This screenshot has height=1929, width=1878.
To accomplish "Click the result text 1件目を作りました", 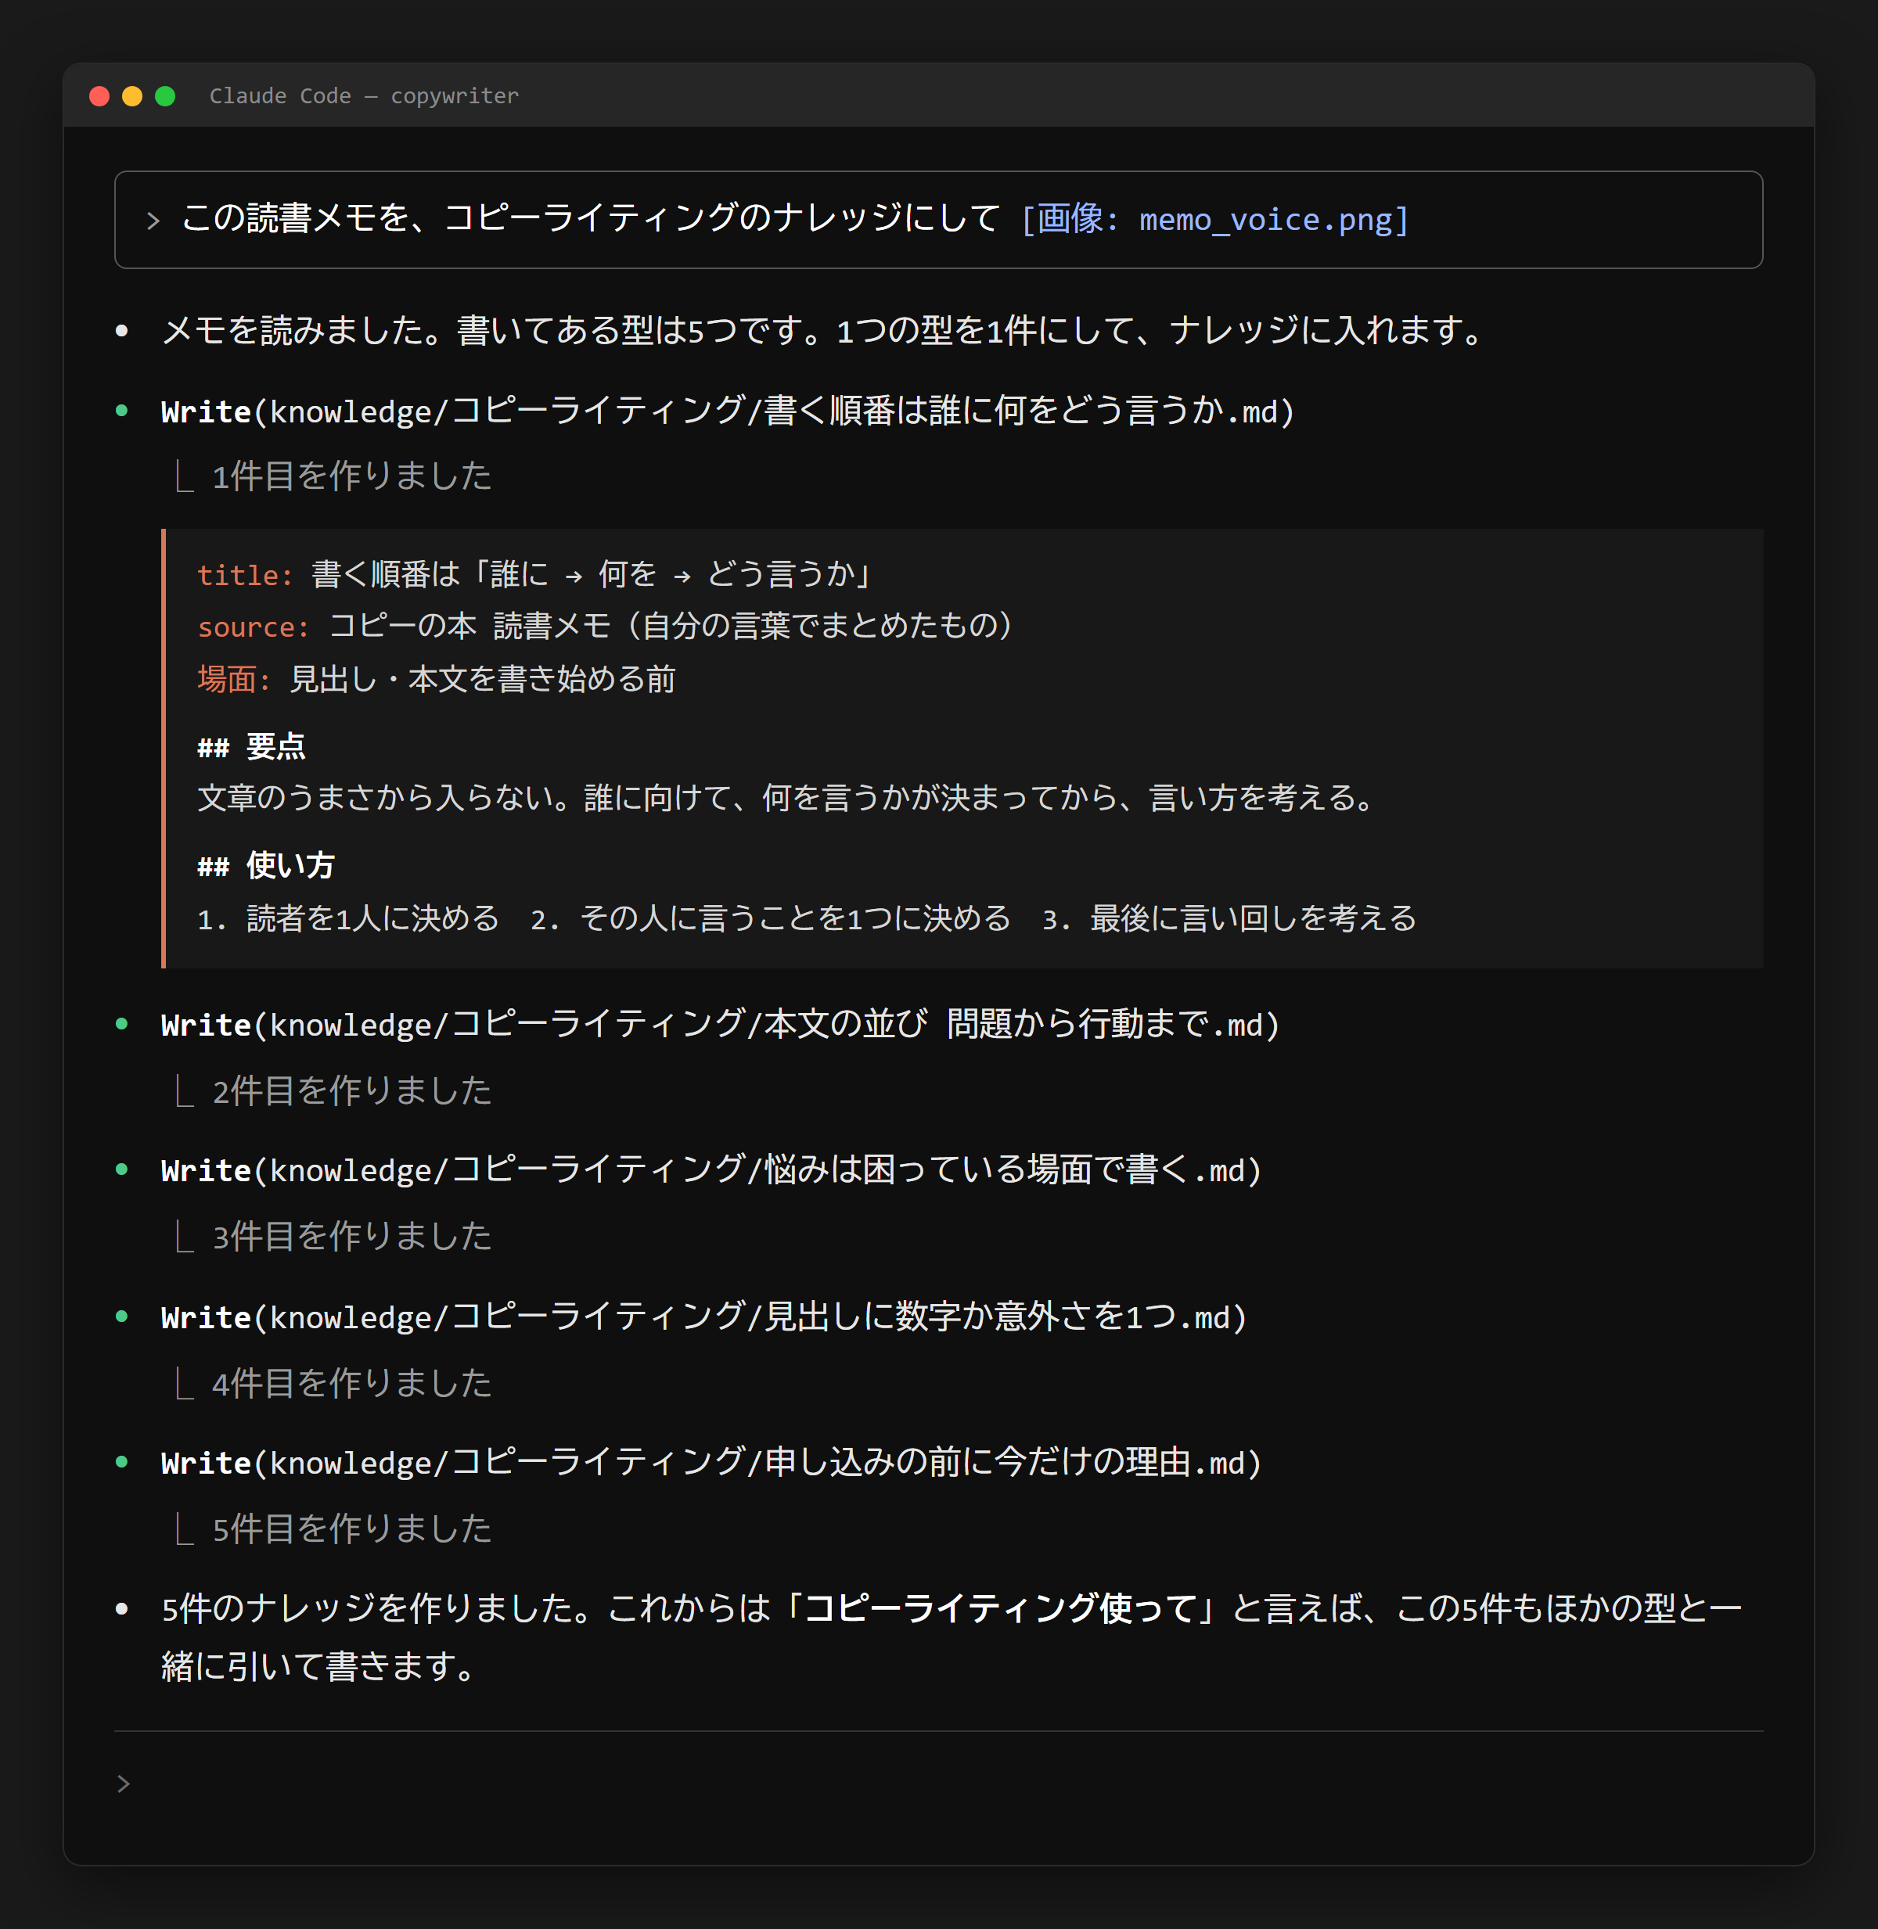I will click(352, 476).
